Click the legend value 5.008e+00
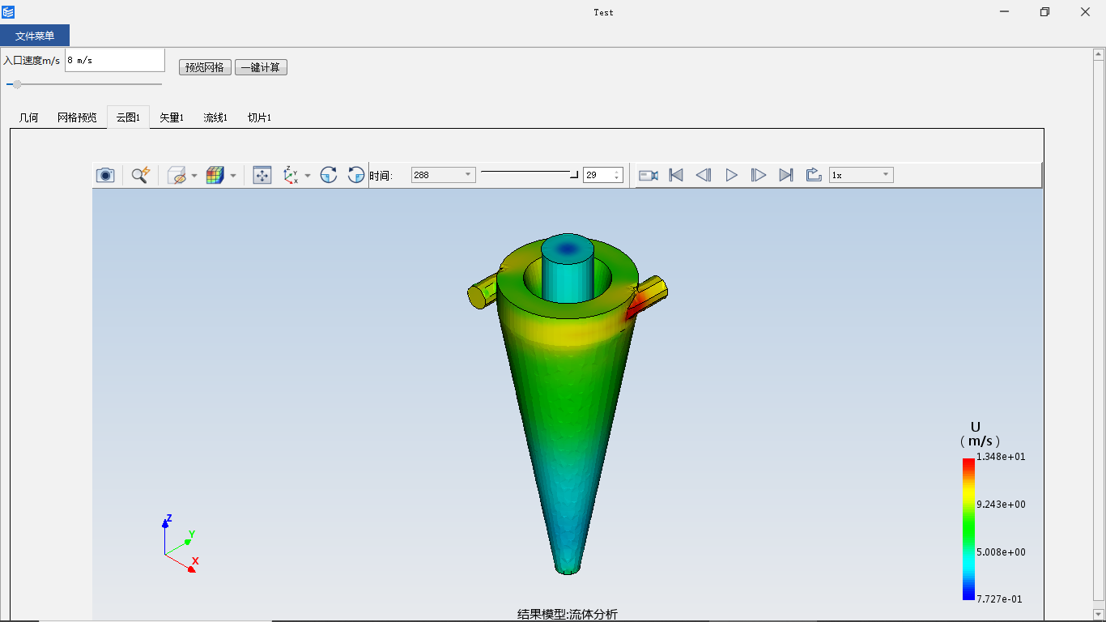Screen dimensions: 1106x622 point(1002,552)
